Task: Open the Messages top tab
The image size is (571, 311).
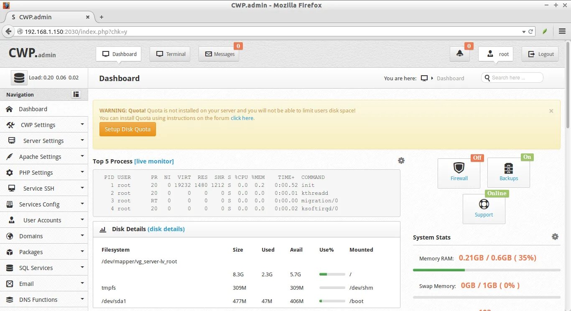Action: click(219, 54)
